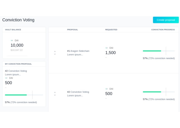
Task: Open #2 Conviction Voting in My Conviction Proposal
Action: pyautogui.click(x=16, y=71)
